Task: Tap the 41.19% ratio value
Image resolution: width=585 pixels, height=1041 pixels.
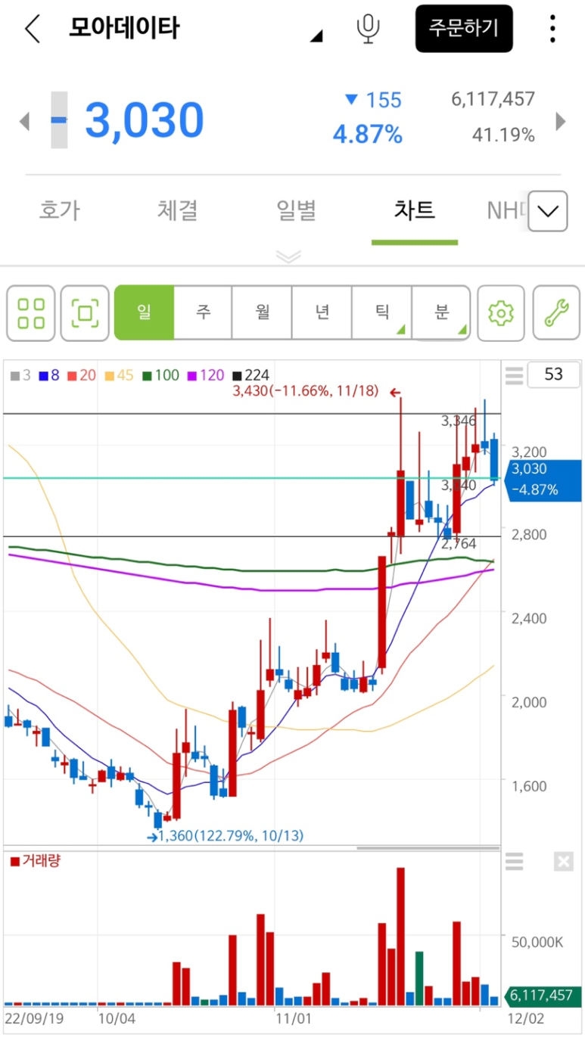Action: click(503, 135)
